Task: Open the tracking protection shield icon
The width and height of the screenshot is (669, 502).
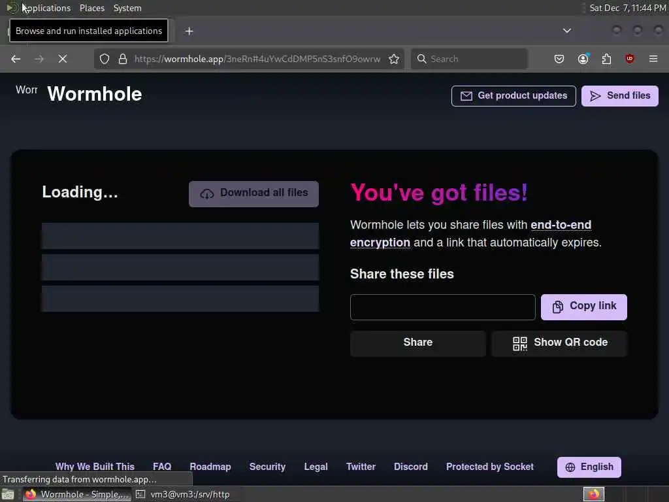Action: click(105, 59)
